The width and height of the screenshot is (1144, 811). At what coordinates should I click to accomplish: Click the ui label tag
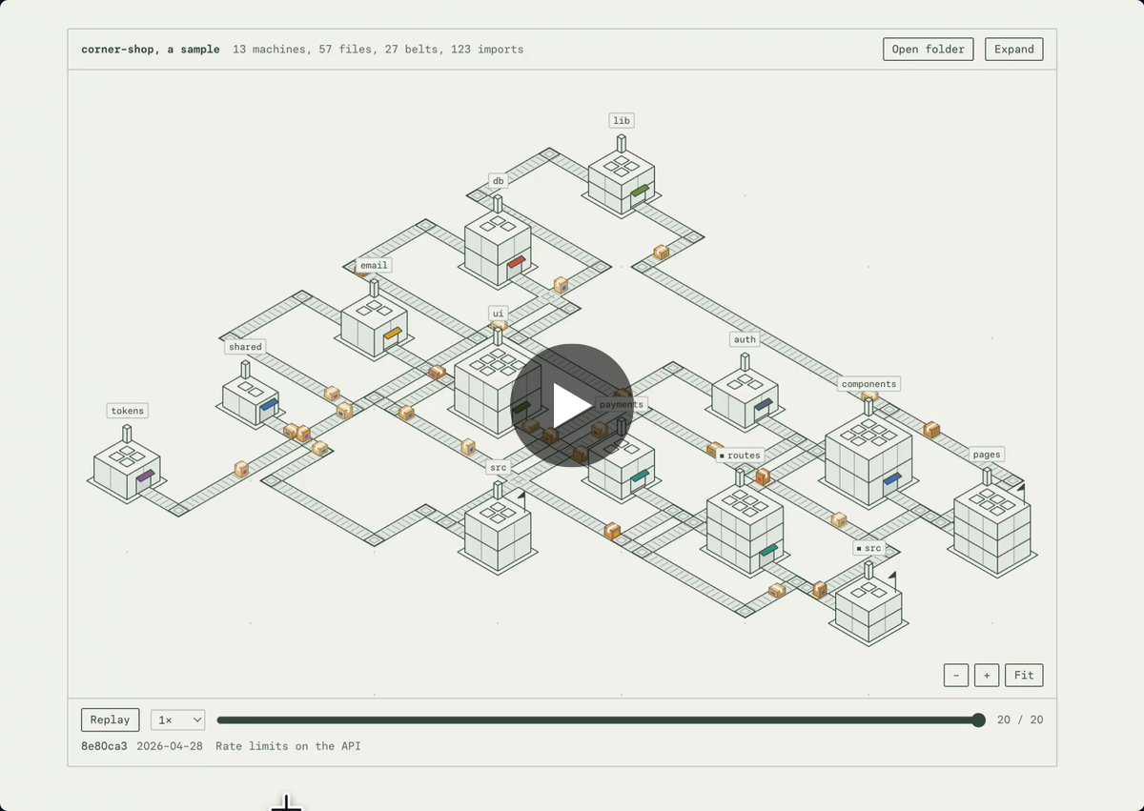(x=498, y=313)
